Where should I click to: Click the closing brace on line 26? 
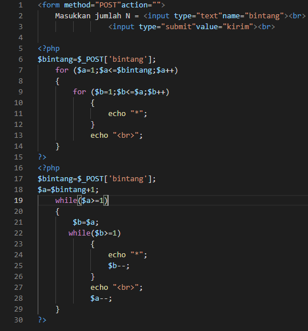pyautogui.click(x=93, y=277)
